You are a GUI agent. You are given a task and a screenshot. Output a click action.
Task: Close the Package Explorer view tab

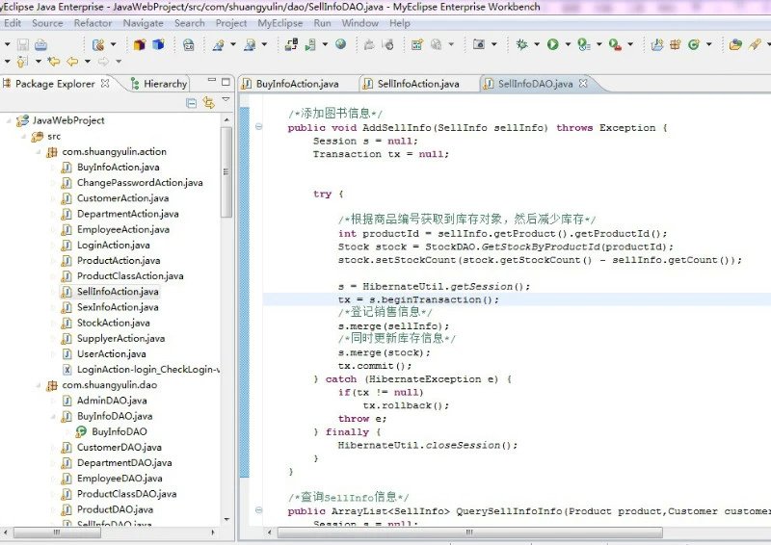[105, 83]
